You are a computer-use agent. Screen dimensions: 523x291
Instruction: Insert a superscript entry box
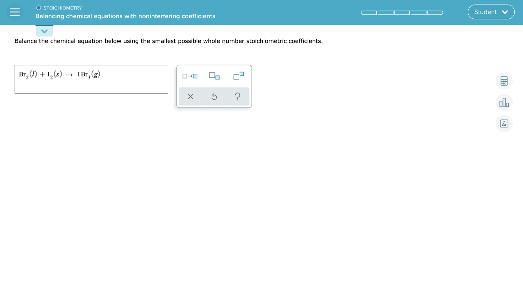[x=238, y=76]
